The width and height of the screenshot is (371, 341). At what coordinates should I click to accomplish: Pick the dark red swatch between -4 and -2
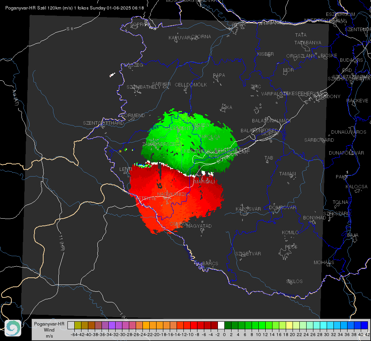coord(214,325)
